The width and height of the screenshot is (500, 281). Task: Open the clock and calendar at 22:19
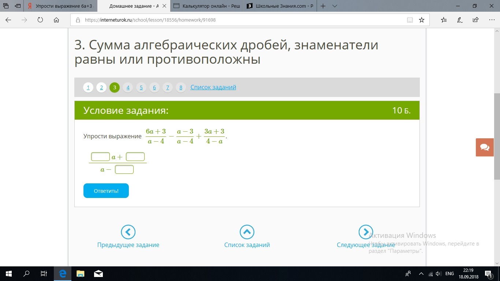[469, 274]
